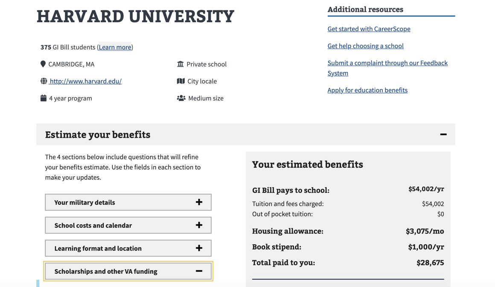
Task: Click the map icon beside City locale
Action: click(x=181, y=81)
